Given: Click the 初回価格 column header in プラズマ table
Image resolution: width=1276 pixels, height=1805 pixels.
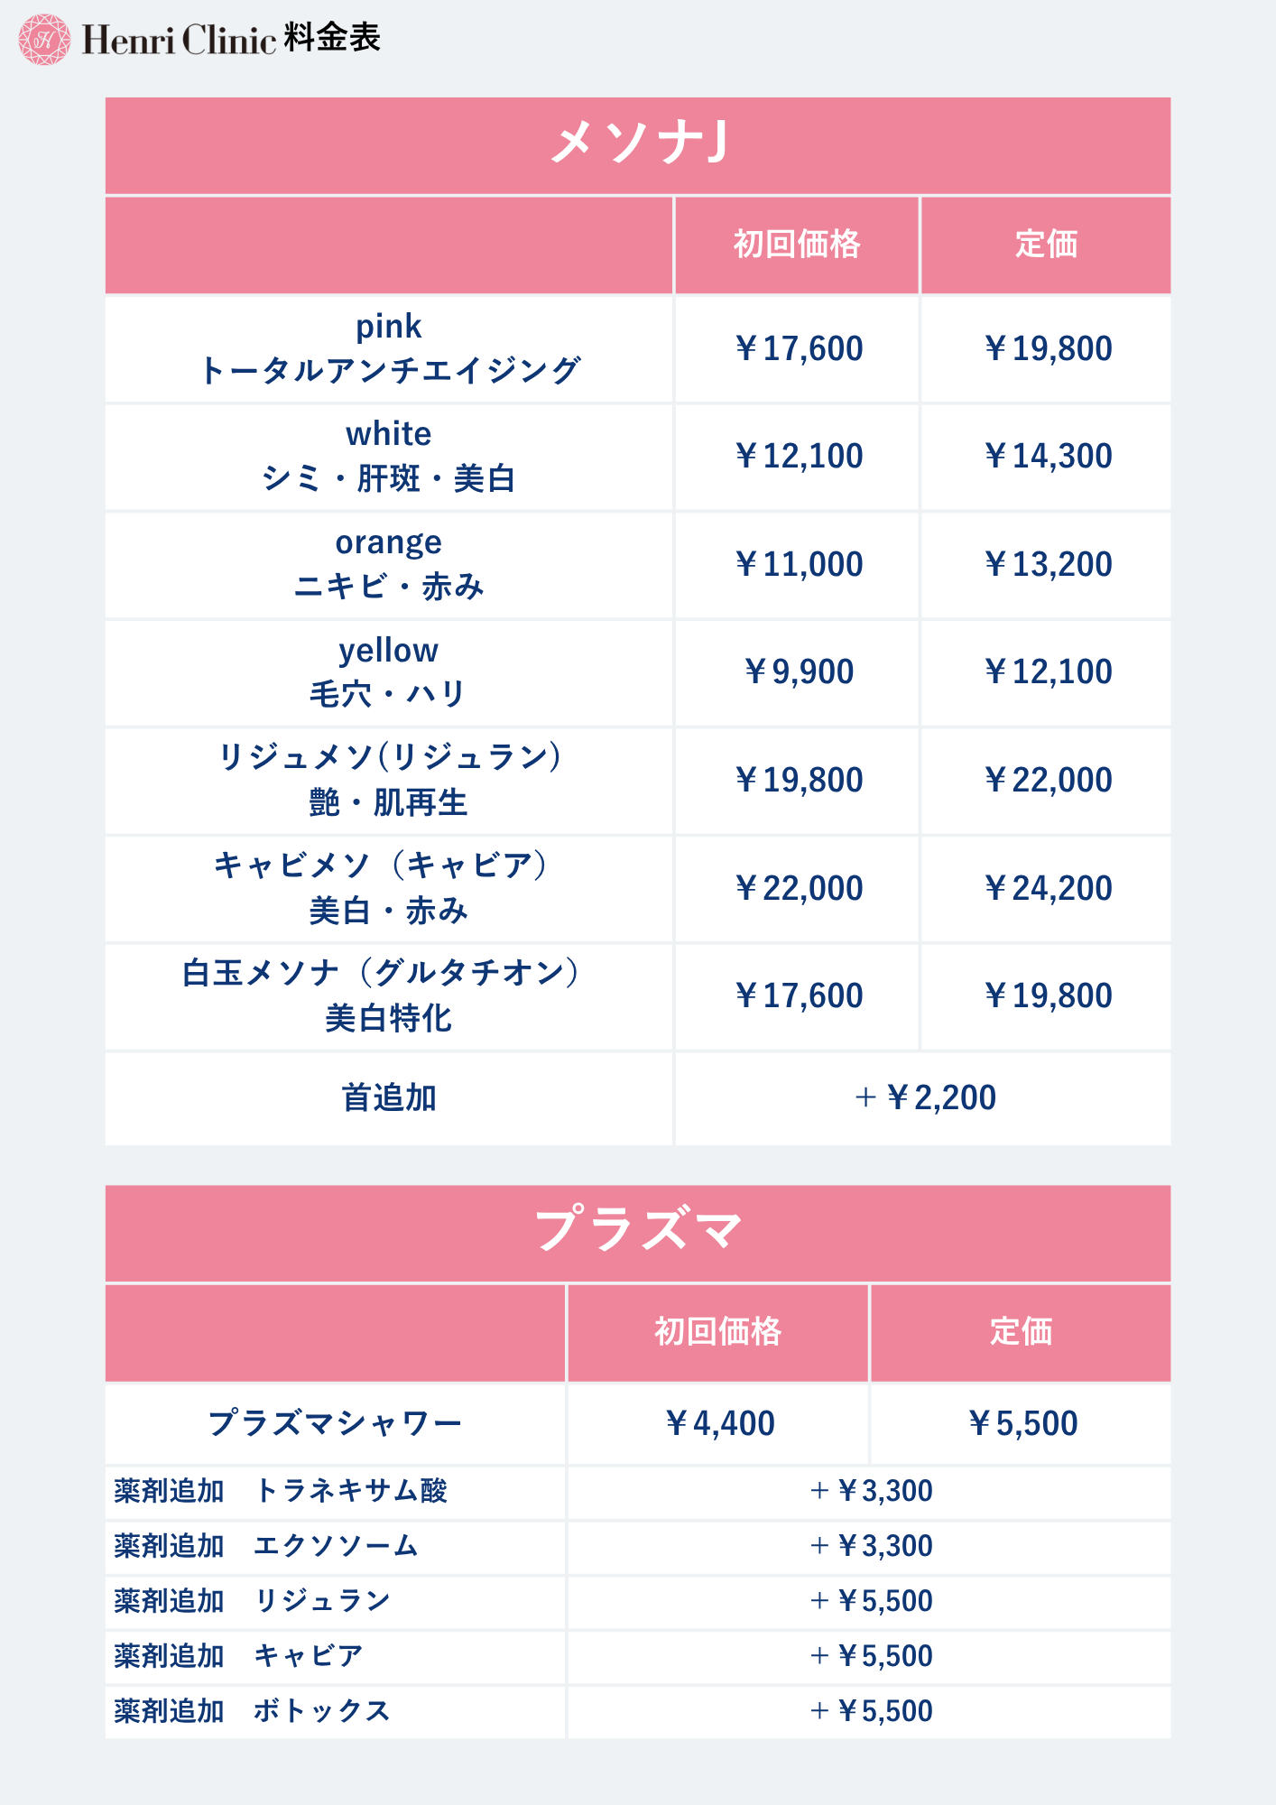Looking at the screenshot, I should [717, 1332].
